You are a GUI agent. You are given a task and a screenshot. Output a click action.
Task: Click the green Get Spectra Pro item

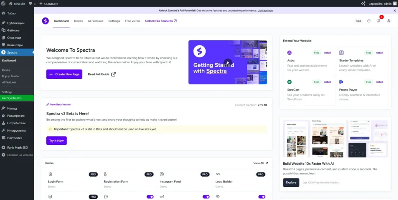point(17,98)
